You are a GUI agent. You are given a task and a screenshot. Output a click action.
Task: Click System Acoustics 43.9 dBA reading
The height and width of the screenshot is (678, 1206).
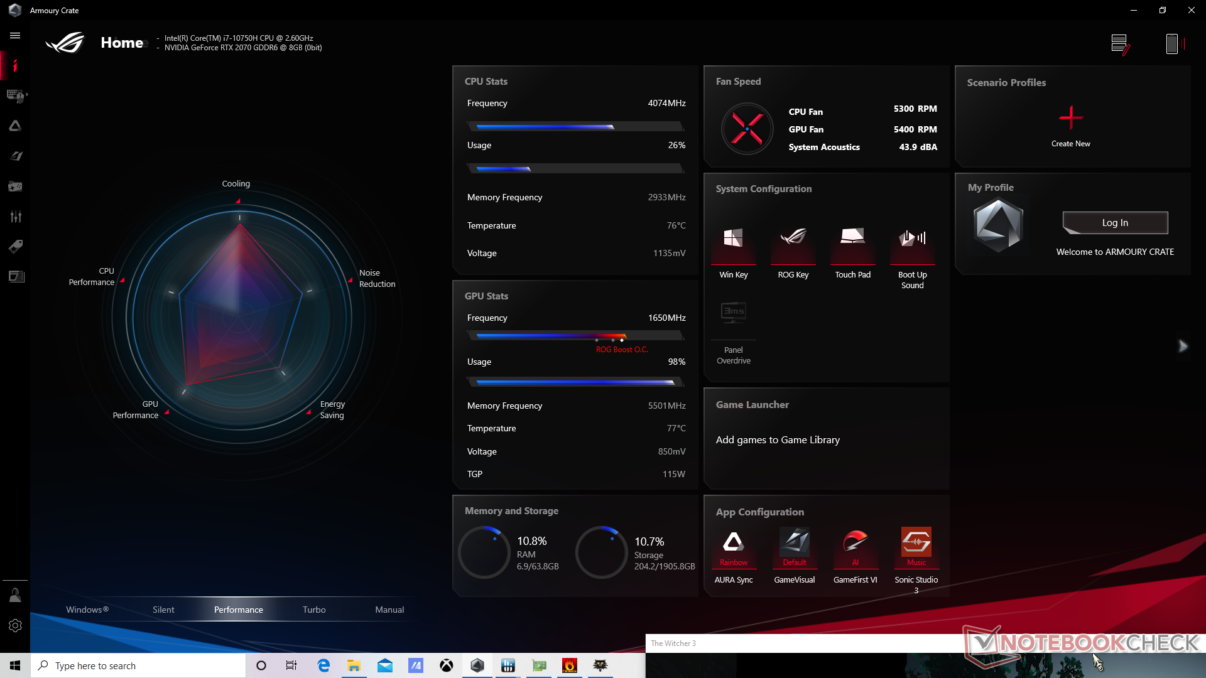click(x=918, y=147)
